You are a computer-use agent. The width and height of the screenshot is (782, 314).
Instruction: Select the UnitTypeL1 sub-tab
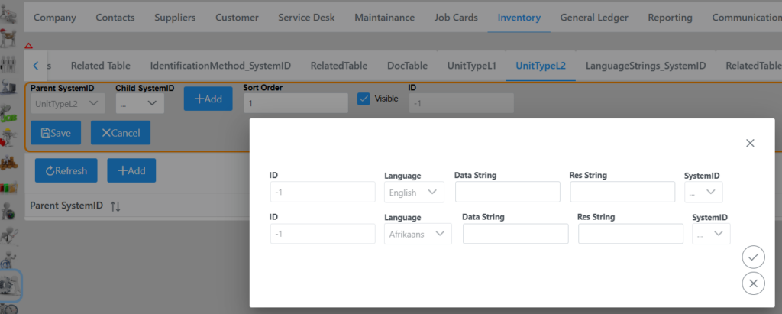pyautogui.click(x=471, y=66)
